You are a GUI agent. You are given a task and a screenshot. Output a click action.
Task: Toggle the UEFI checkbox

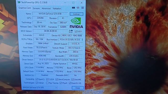[x=76, y=31]
